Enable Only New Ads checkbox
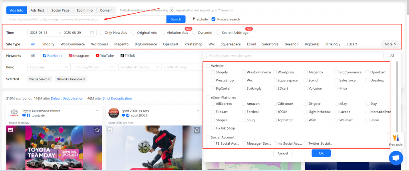Viewport: 409px width, 171px height. pos(101,33)
